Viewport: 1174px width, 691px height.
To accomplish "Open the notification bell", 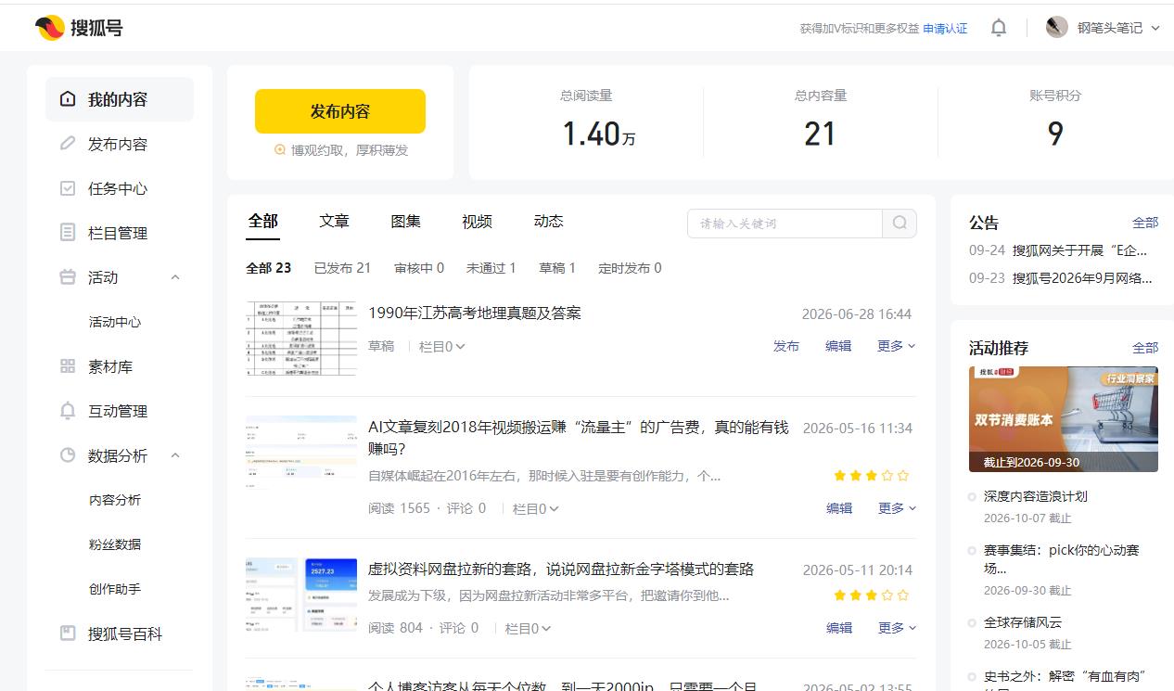I will 998,28.
